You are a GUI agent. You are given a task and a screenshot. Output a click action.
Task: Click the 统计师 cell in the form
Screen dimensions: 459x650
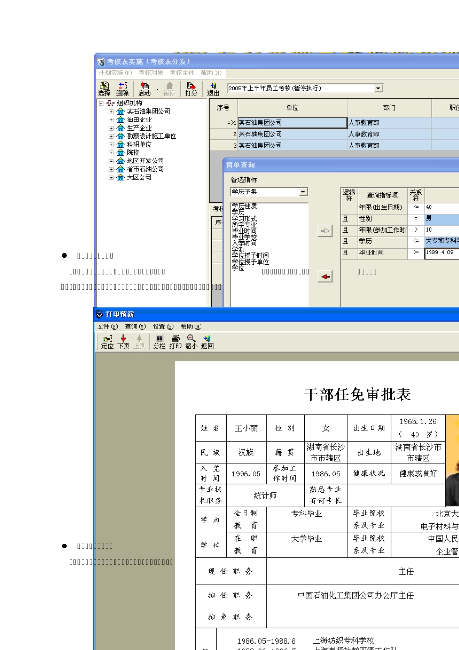[x=265, y=495]
